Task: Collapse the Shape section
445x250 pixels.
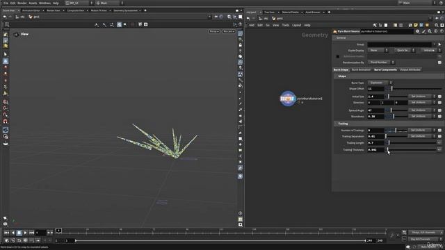Action: coord(342,76)
